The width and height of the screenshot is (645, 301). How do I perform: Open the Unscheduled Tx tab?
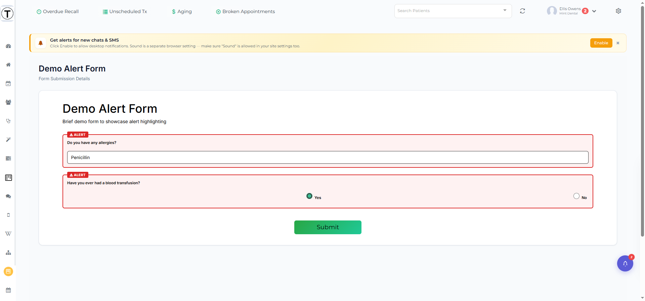point(125,11)
